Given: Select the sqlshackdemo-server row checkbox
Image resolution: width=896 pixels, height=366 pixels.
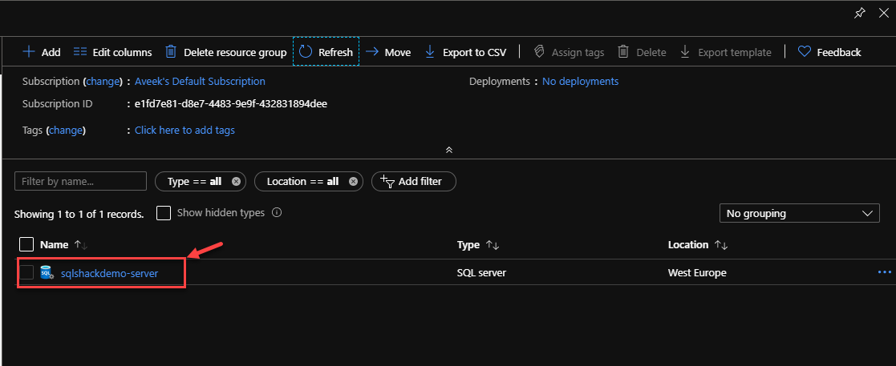Looking at the screenshot, I should click(x=26, y=272).
